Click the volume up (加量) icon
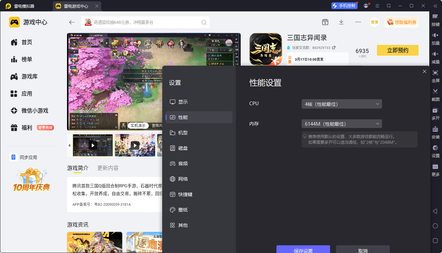Viewport: 442px width, 253px height. tap(435, 36)
